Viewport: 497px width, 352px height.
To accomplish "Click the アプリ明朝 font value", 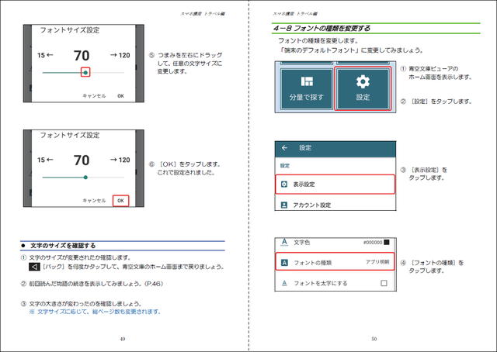I will click(x=377, y=262).
